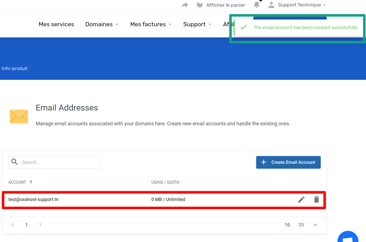Show unlimited entries using the infinity option

(315, 225)
